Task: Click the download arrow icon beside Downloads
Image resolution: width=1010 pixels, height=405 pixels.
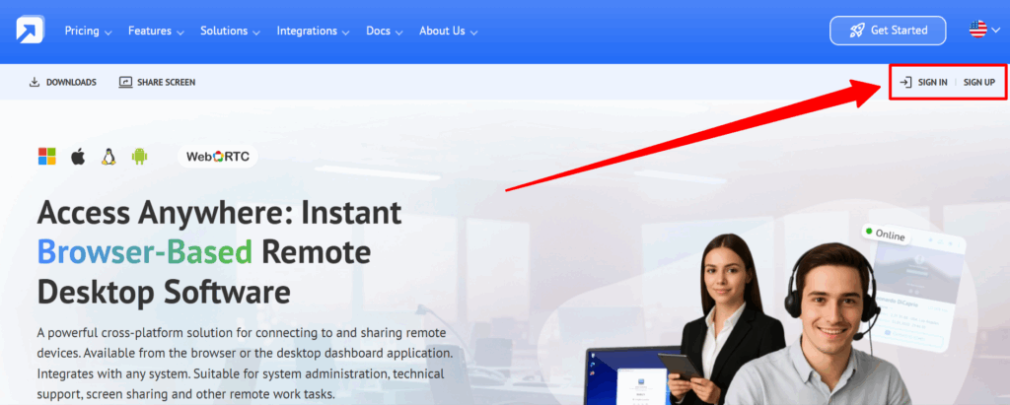Action: click(35, 82)
